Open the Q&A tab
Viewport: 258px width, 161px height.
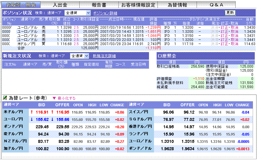click(x=216, y=5)
